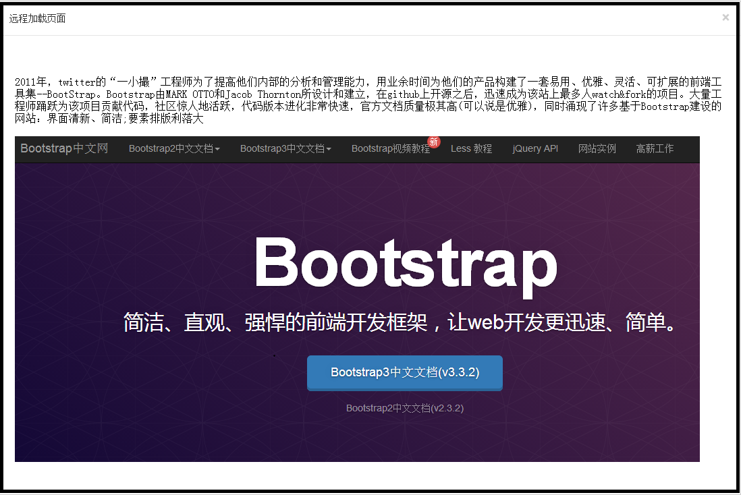
Task: Click the tagline 简洁、直观、强悍的前端开发框架
Action: (275, 322)
